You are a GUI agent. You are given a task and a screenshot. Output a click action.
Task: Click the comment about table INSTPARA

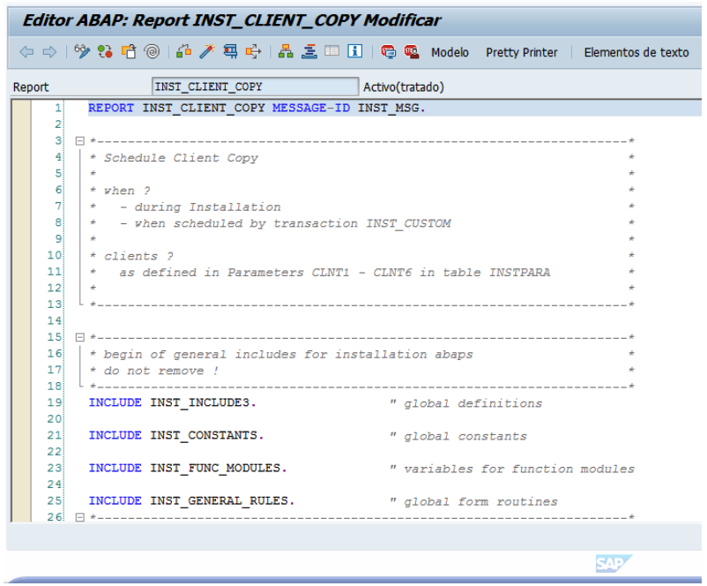335,273
